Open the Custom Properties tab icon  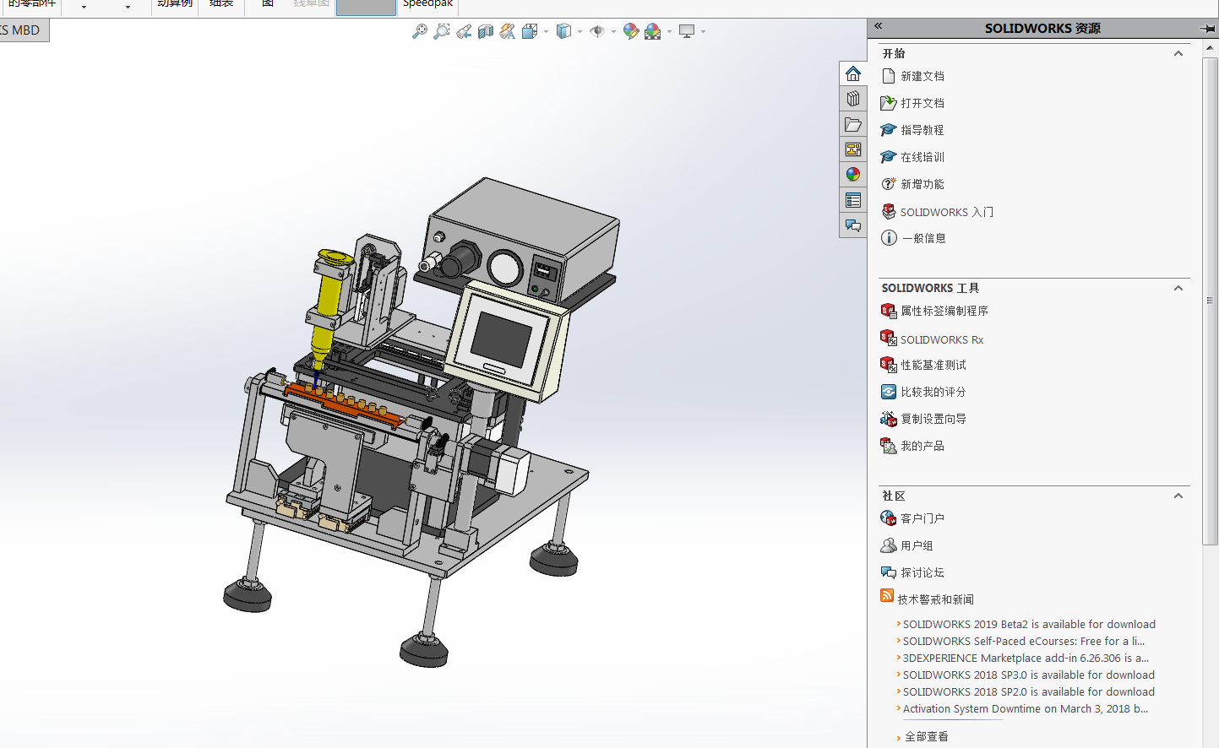point(853,200)
